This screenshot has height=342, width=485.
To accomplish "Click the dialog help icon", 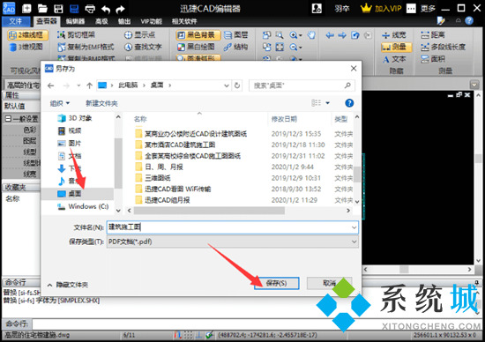I will pyautogui.click(x=349, y=103).
